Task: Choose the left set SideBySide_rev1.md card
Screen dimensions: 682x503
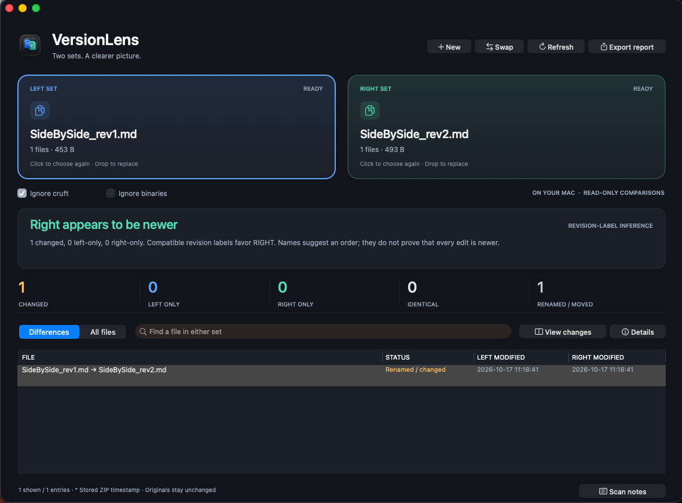Action: click(x=177, y=127)
